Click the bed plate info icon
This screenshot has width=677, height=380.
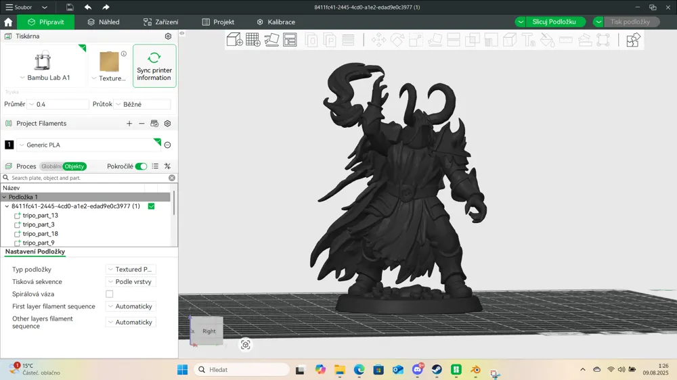(x=124, y=54)
